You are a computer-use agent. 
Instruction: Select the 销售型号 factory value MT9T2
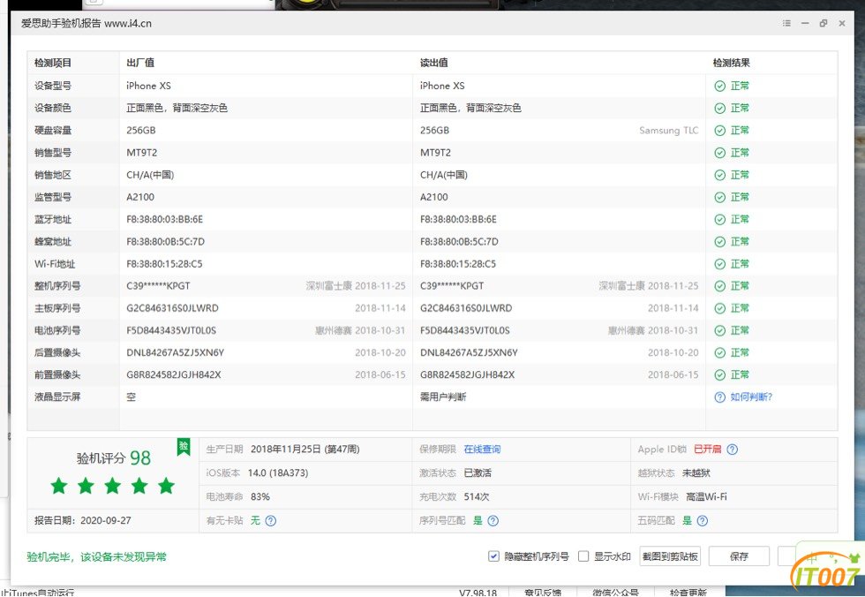coord(142,153)
